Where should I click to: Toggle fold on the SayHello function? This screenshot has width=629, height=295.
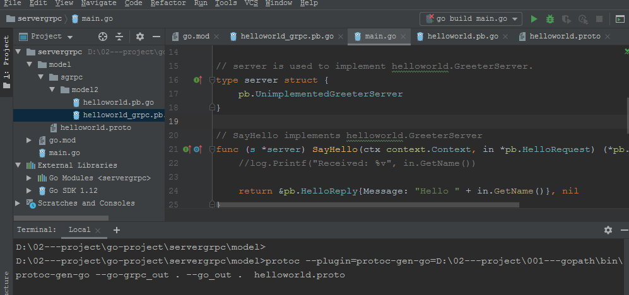(x=213, y=149)
